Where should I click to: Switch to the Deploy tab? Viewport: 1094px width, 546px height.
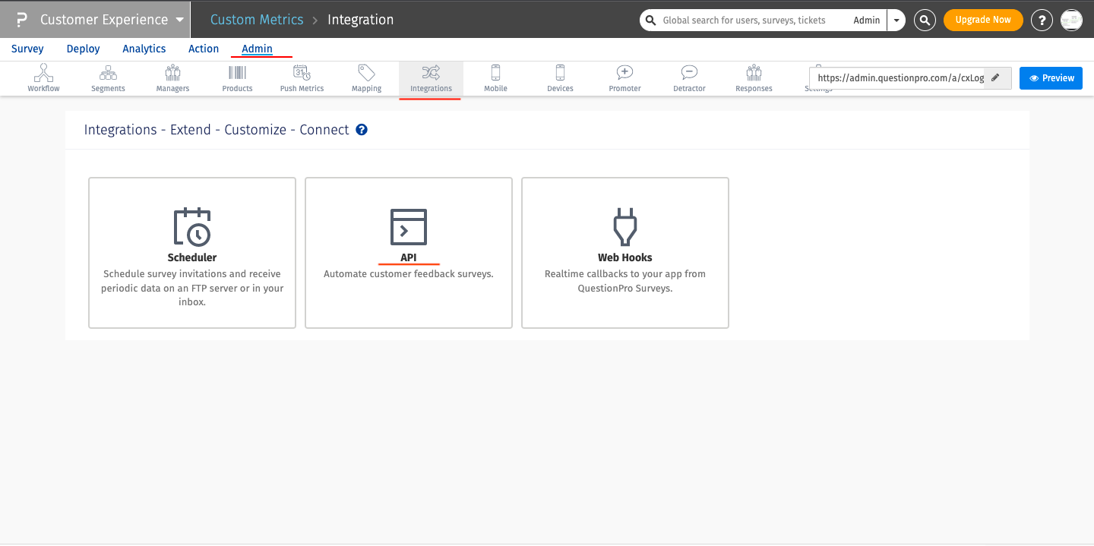[x=83, y=49]
